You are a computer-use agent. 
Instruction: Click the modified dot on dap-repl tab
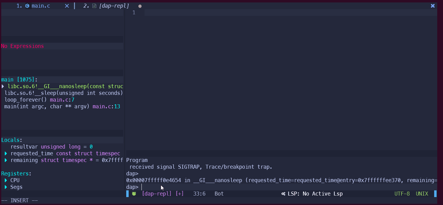(x=140, y=6)
